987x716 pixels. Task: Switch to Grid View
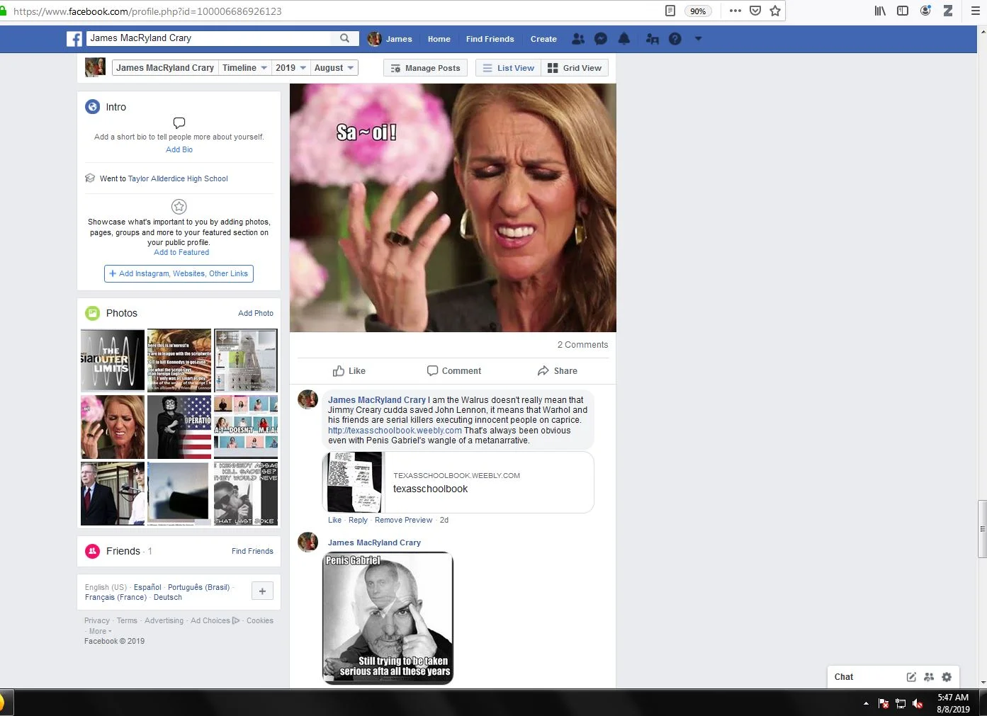[x=575, y=68]
